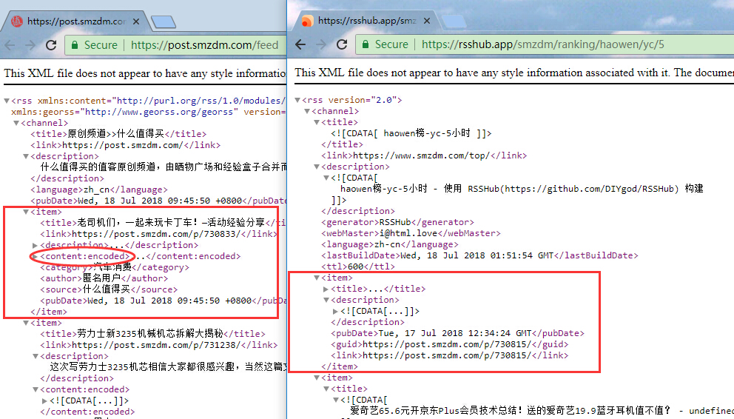
Task: Click the title 老司机们，一起来玩卡丁车
Action: 171,223
